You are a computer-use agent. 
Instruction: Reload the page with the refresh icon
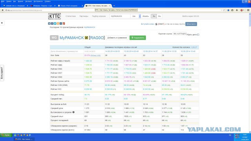click(x=224, y=10)
